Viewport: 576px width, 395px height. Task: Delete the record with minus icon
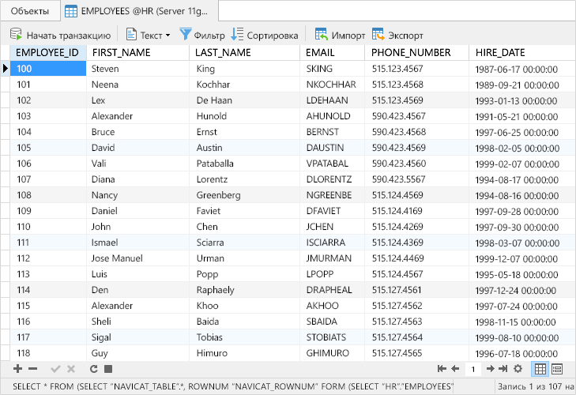point(33,369)
